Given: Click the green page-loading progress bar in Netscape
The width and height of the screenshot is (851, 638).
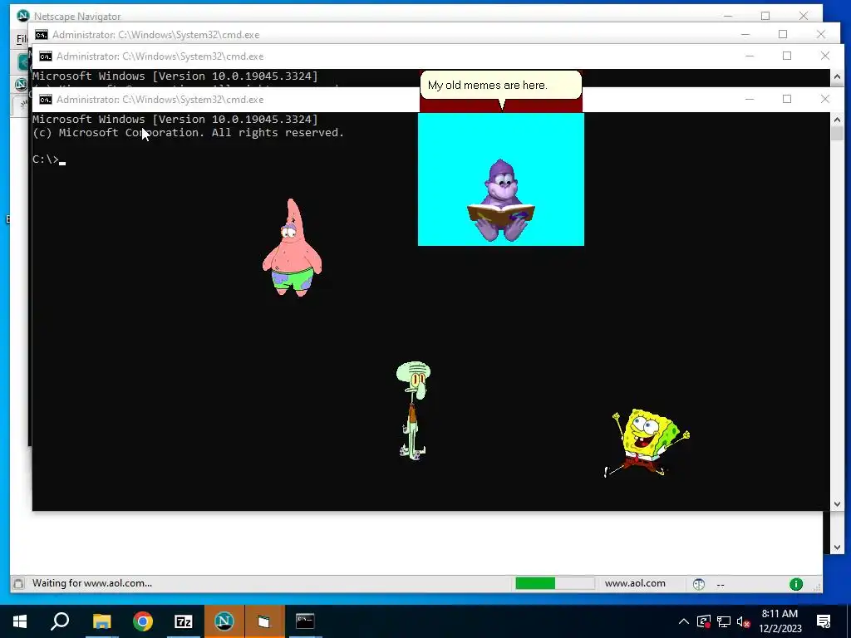Looking at the screenshot, I should [555, 584].
